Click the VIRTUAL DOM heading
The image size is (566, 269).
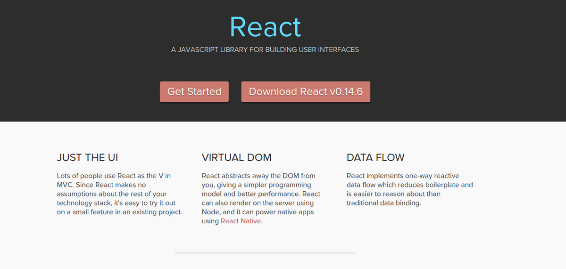[237, 157]
